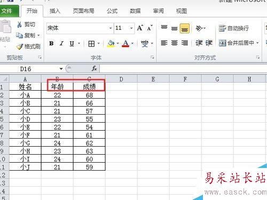Toggle Italic formatting
The width and height of the screenshot is (267, 200).
point(61,43)
